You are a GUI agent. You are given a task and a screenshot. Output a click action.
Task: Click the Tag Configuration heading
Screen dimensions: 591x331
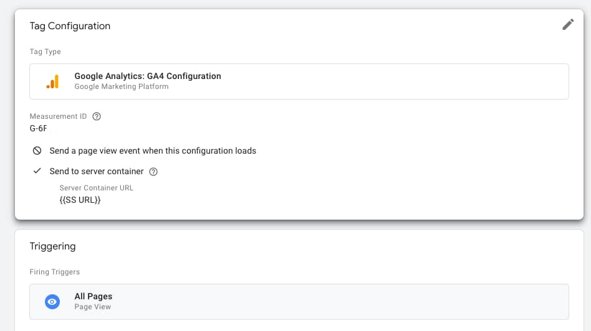point(70,26)
